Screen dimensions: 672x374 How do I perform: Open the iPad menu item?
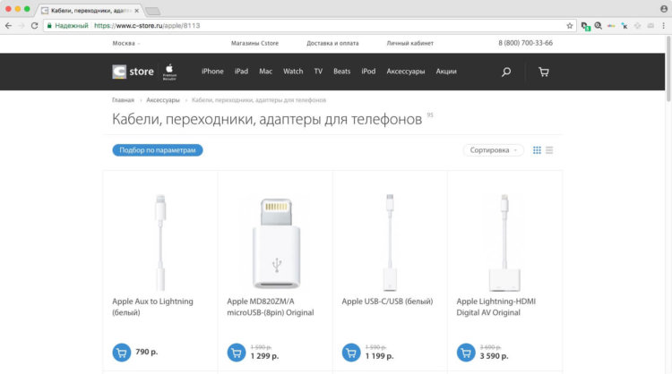tap(241, 72)
